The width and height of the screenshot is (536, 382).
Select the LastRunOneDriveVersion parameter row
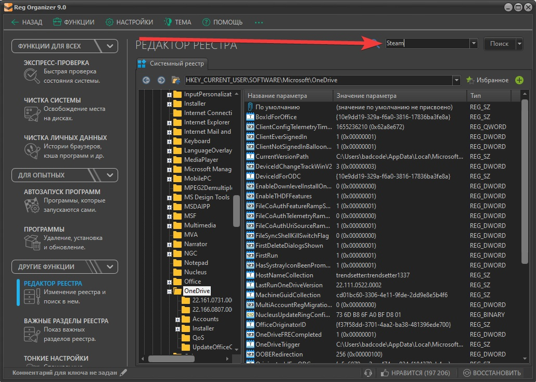pyautogui.click(x=383, y=285)
